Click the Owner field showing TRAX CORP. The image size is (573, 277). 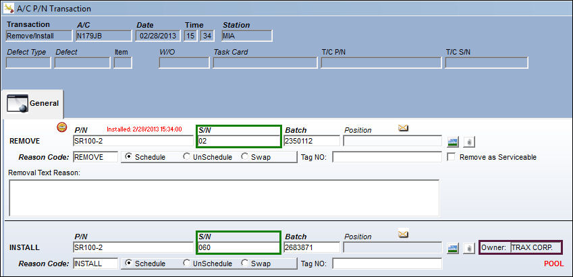coord(535,247)
